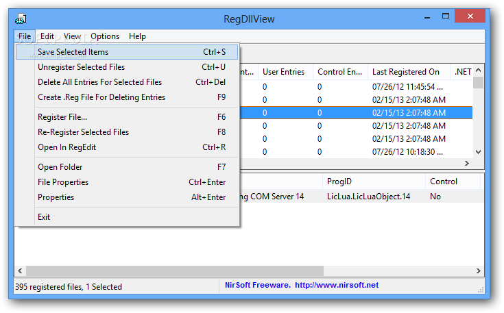Select File Properties menu entry
Viewport: 504px width, 313px height.
[127, 182]
